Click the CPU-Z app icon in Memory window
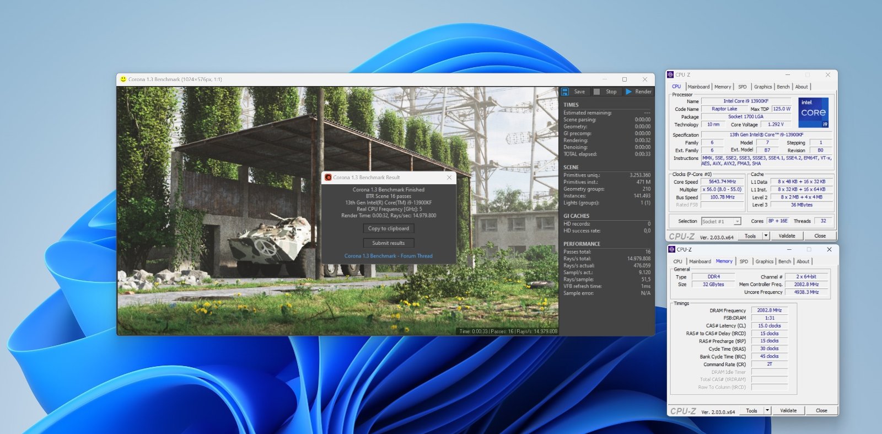 click(x=671, y=249)
